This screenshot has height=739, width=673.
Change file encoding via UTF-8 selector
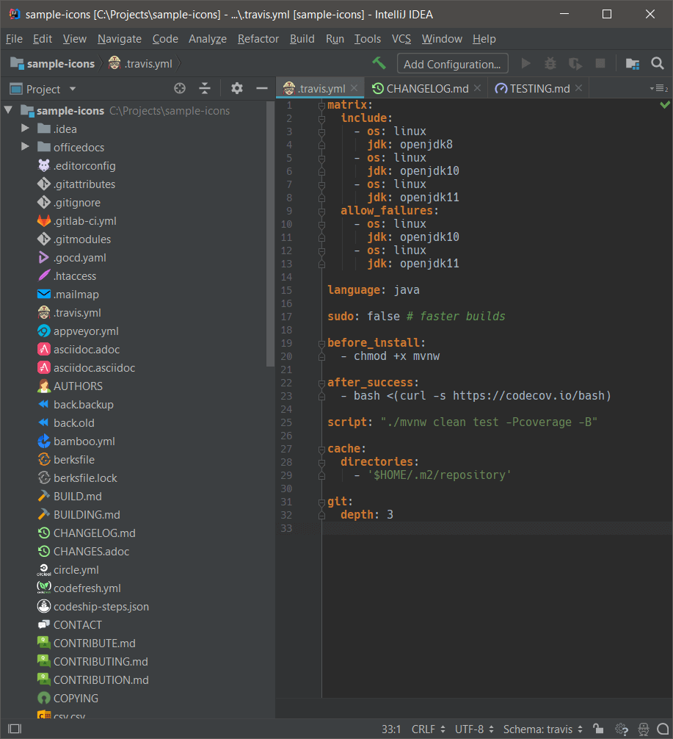click(470, 729)
